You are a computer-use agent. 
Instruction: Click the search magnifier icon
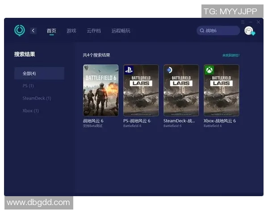pos(202,31)
